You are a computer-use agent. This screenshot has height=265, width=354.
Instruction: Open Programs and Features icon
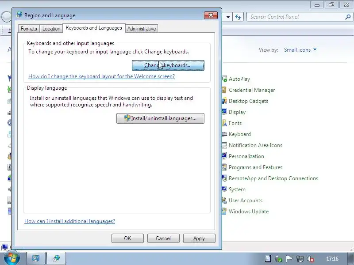coord(224,167)
